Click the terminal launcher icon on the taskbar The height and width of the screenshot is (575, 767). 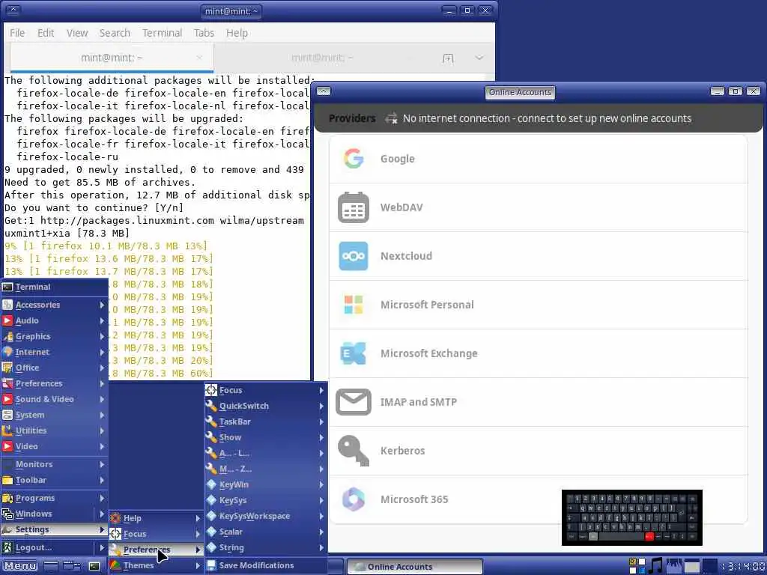[x=94, y=566]
